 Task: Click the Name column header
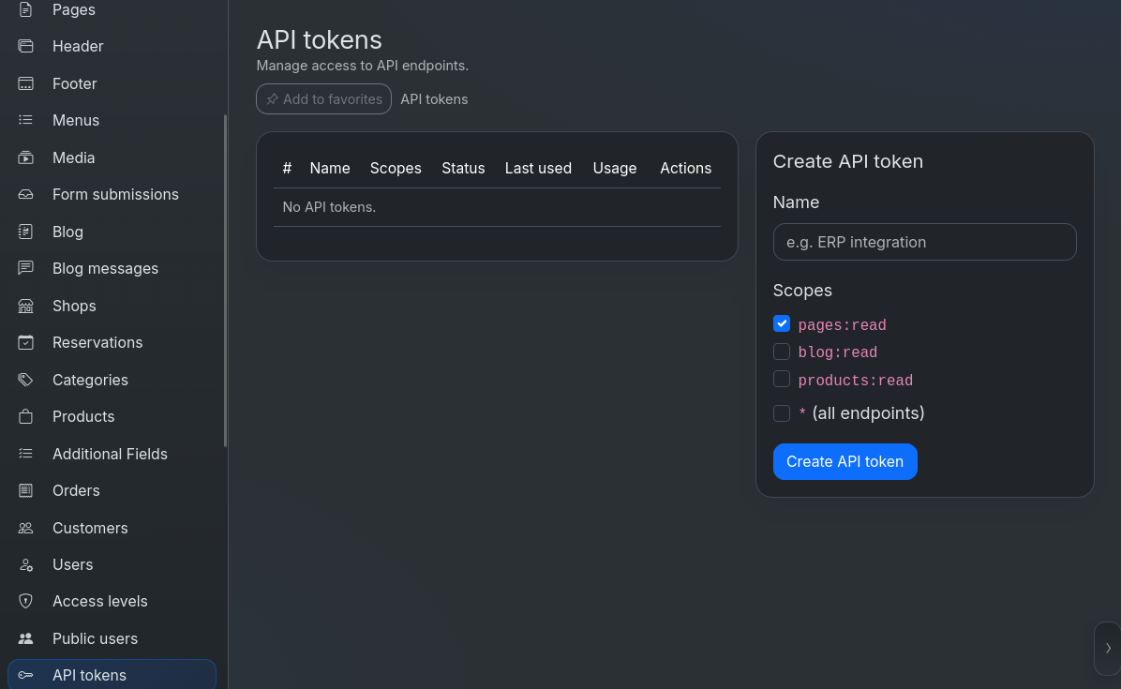330,168
